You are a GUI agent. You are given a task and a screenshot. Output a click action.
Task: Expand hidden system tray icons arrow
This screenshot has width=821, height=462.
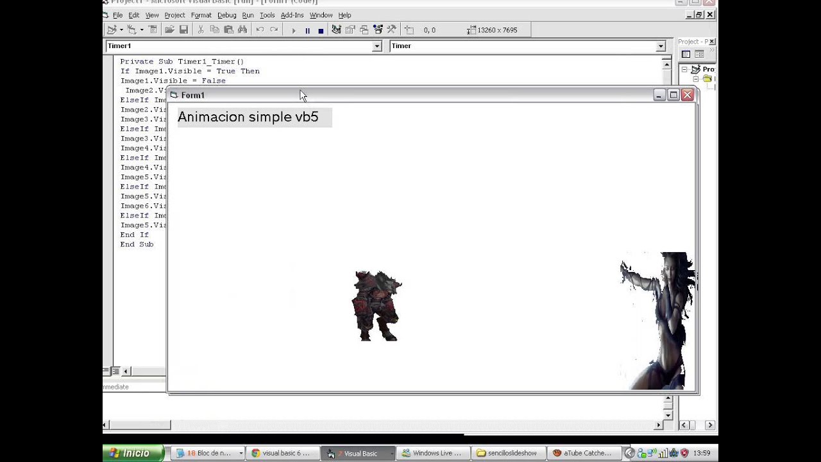point(630,453)
